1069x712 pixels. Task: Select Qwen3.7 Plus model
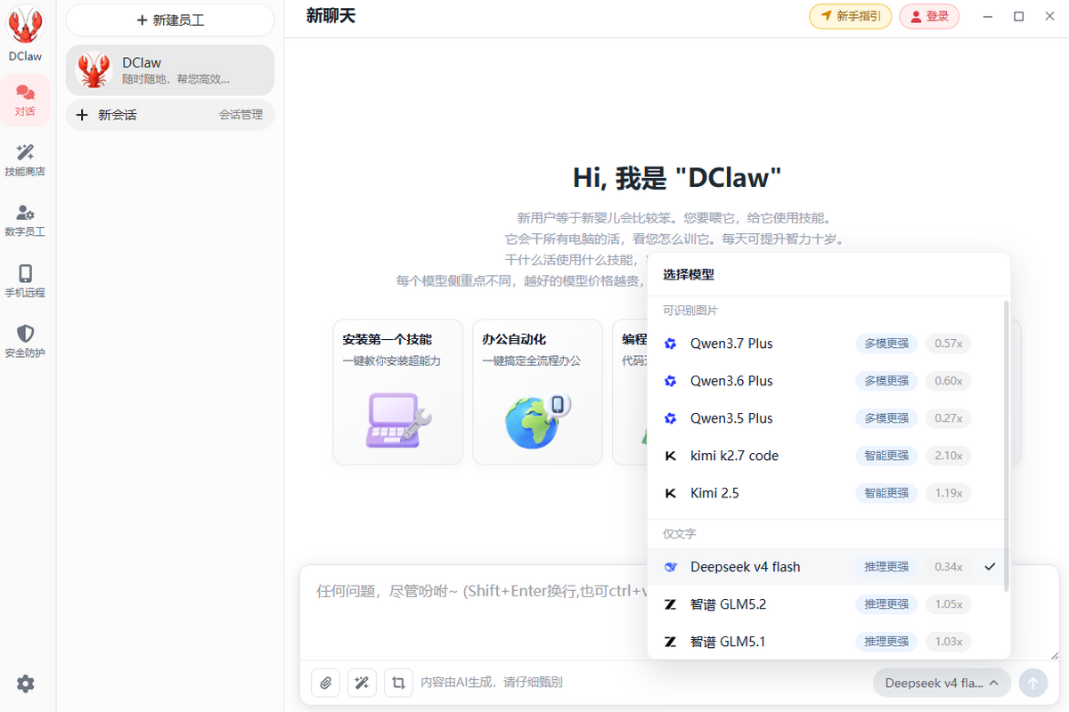point(829,344)
